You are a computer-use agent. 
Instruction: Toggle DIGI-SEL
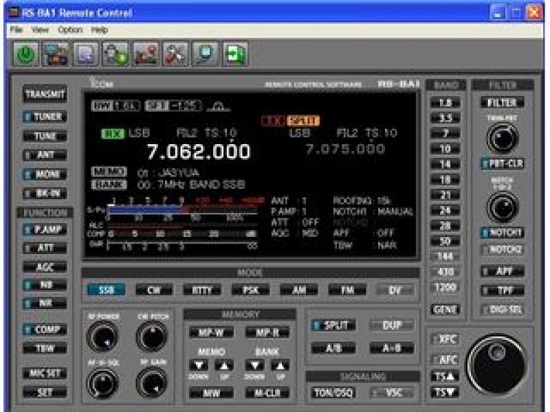coord(503,310)
